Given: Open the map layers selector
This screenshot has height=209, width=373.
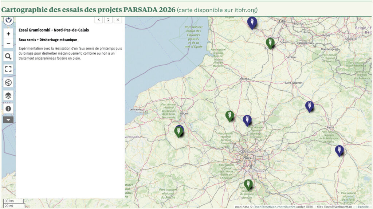Looking at the screenshot, I should (x=8, y=95).
